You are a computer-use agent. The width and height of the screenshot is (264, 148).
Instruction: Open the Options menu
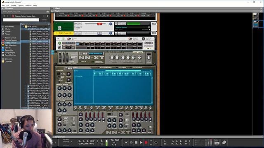[21, 5]
